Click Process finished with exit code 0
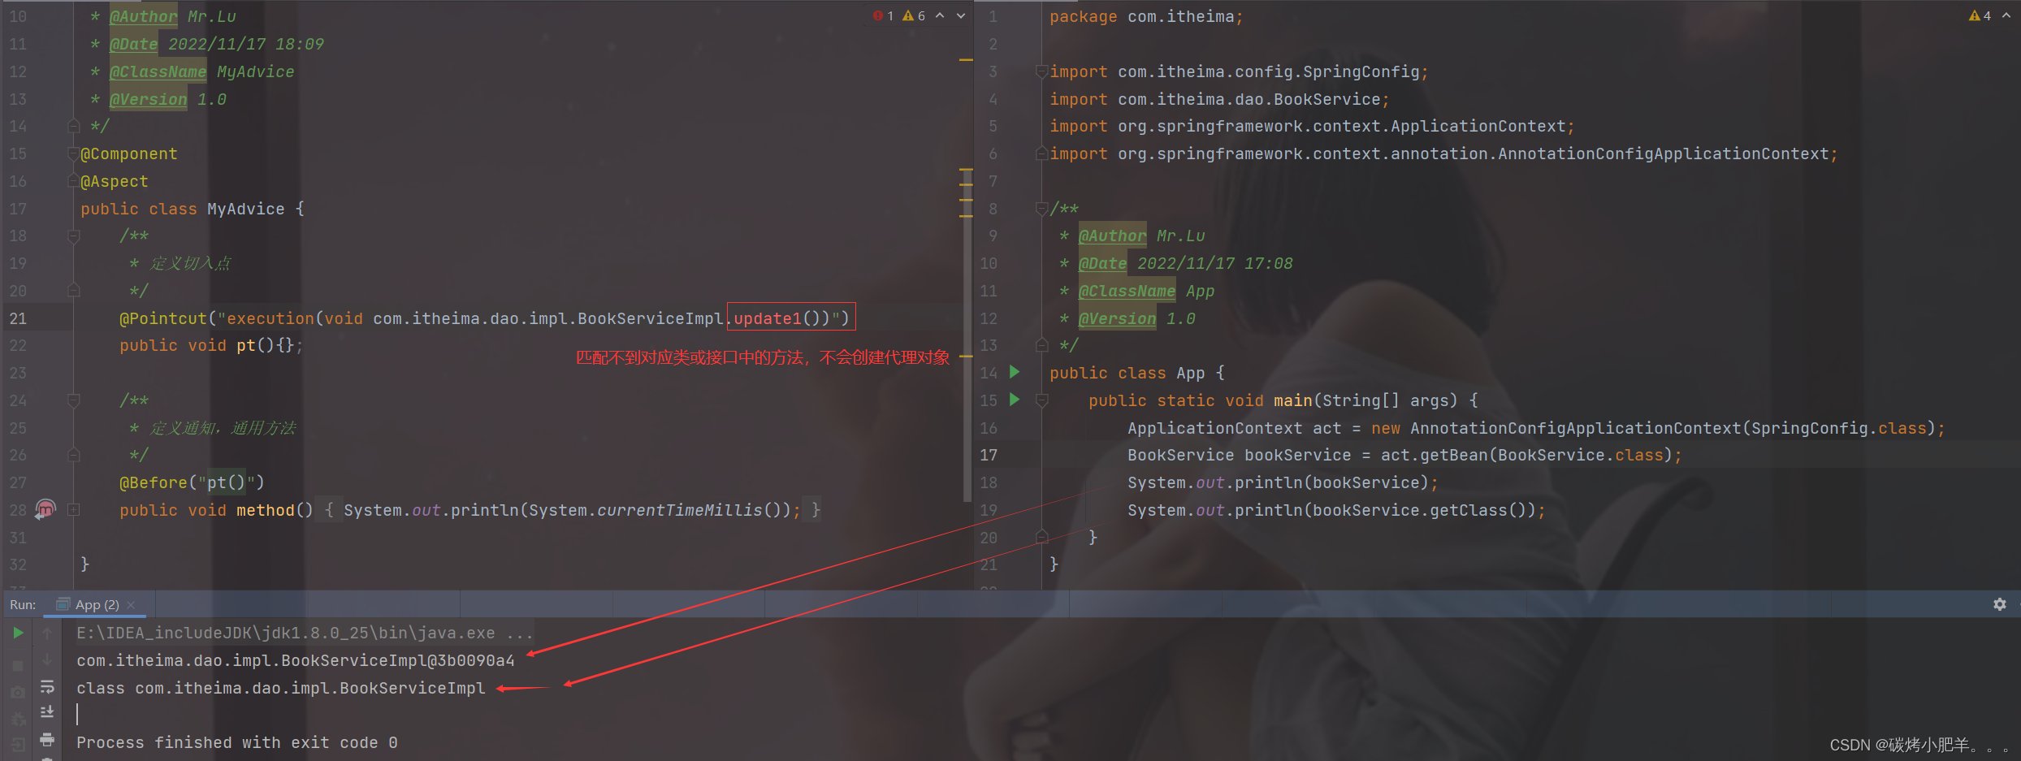 point(237,742)
